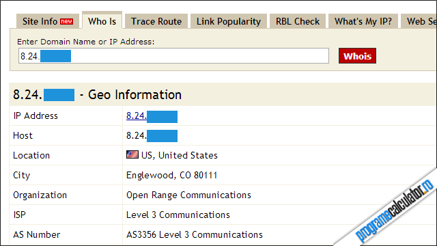
Task: Click the 'ISP' row label
Action: [x=19, y=215]
